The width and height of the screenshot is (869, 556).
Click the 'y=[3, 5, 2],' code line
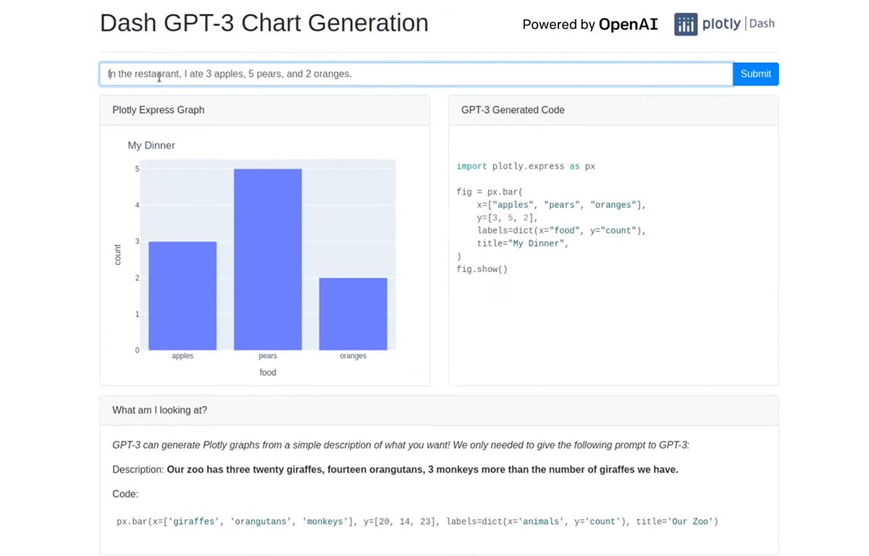click(508, 218)
